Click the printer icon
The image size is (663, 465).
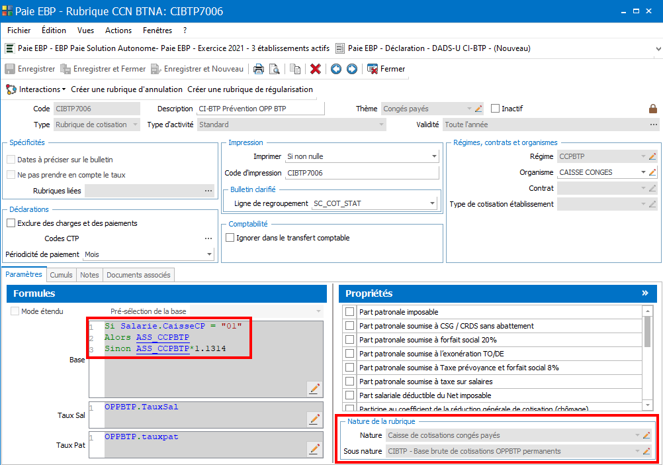[258, 69]
